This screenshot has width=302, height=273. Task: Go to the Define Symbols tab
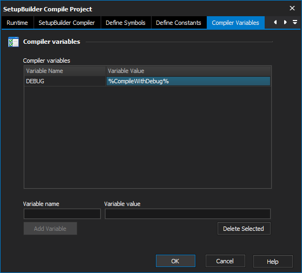coord(126,23)
